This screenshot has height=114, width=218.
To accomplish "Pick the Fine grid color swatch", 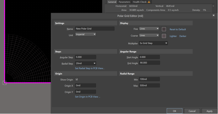I will point(164,29).
